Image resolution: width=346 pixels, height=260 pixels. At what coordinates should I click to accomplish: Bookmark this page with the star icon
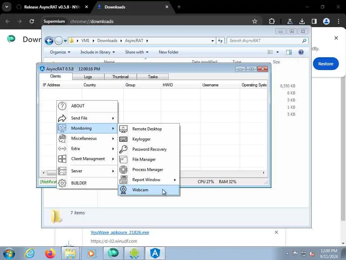pyautogui.click(x=255, y=21)
